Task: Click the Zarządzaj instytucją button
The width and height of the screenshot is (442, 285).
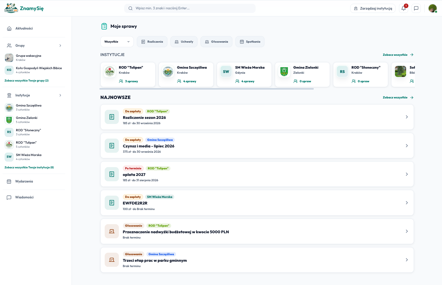Action: (373, 8)
